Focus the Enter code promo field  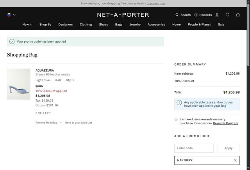coord(194,148)
